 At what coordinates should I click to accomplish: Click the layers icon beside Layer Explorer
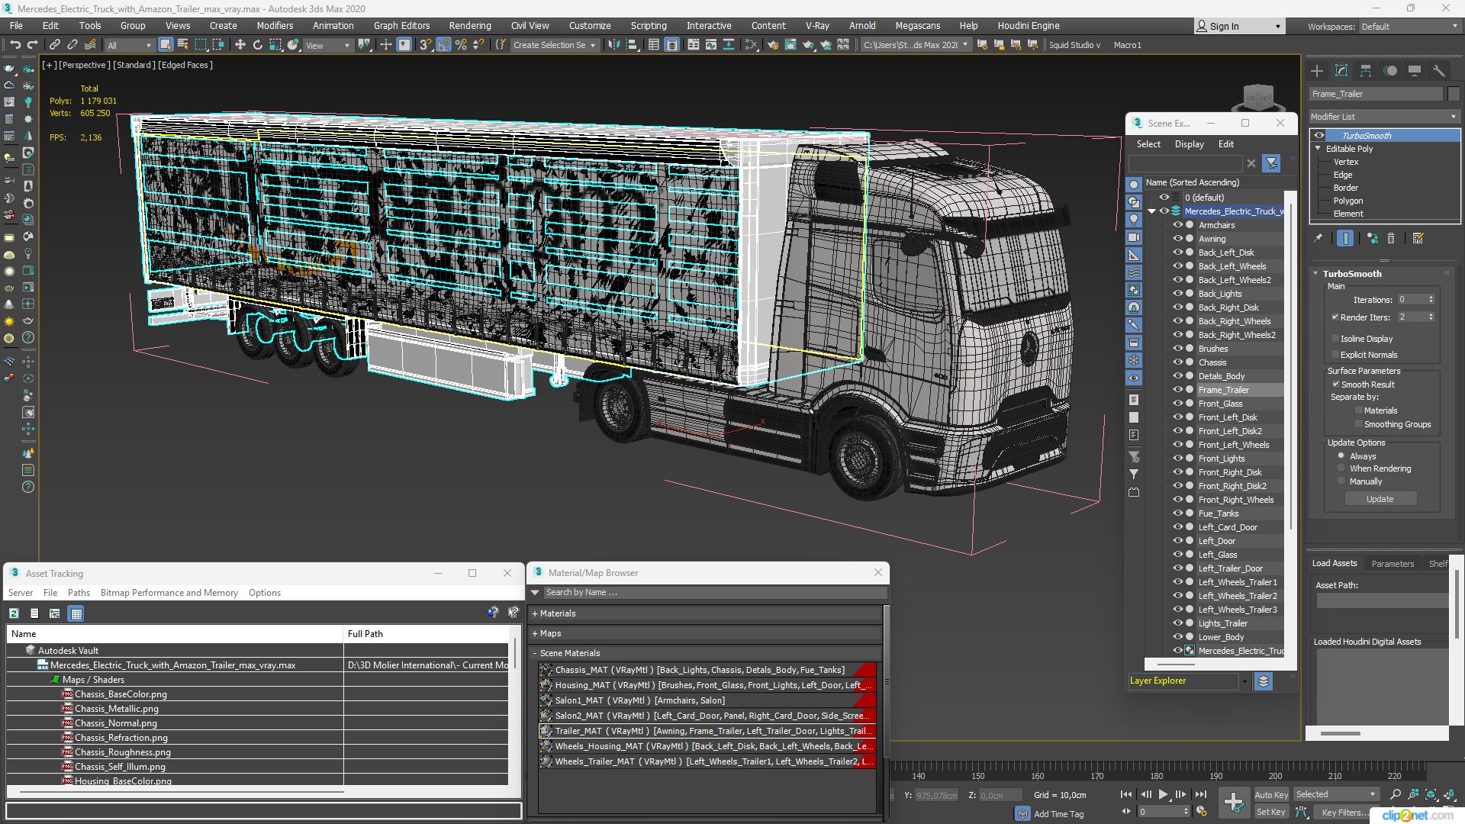click(x=1264, y=681)
